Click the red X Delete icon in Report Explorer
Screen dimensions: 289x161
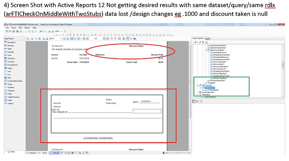click(203, 42)
